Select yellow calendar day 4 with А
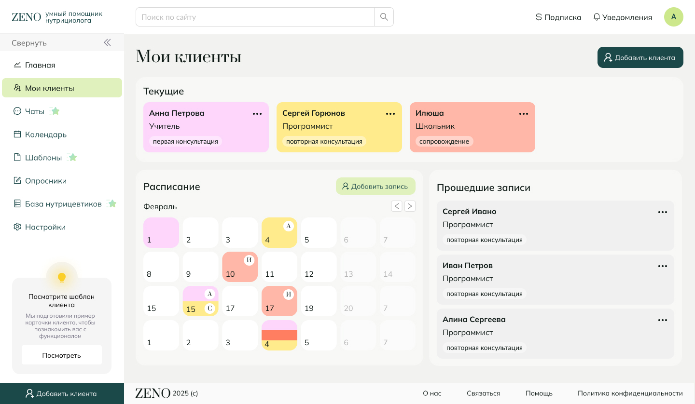Image resolution: width=695 pixels, height=404 pixels. click(279, 232)
